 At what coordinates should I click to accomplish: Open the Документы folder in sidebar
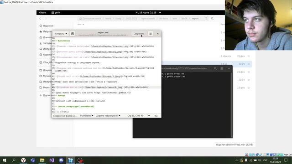point(46,70)
